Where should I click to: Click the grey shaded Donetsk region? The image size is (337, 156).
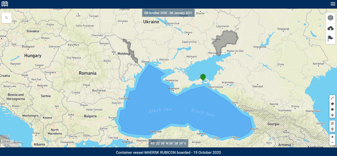227,41
